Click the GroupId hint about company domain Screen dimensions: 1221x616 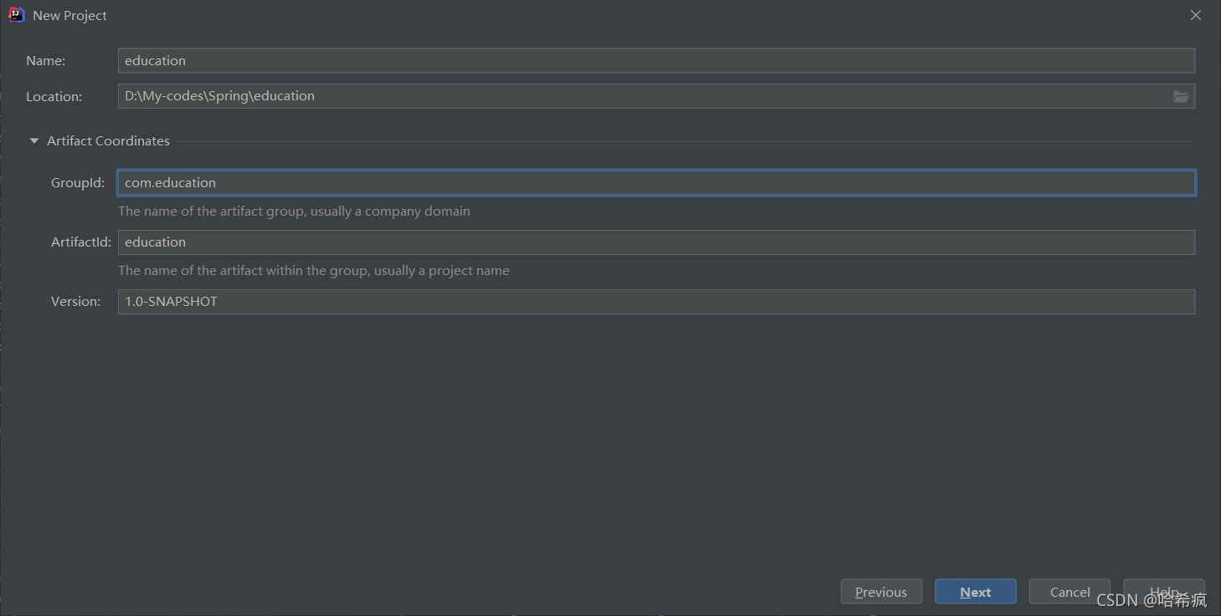point(294,211)
